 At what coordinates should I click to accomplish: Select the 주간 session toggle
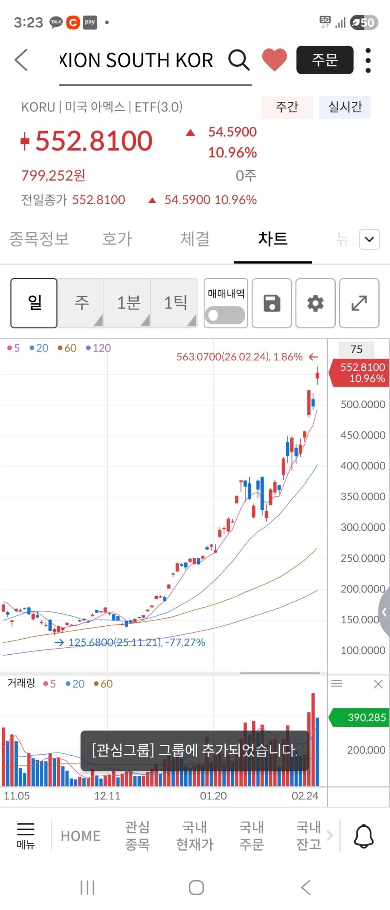point(287,107)
